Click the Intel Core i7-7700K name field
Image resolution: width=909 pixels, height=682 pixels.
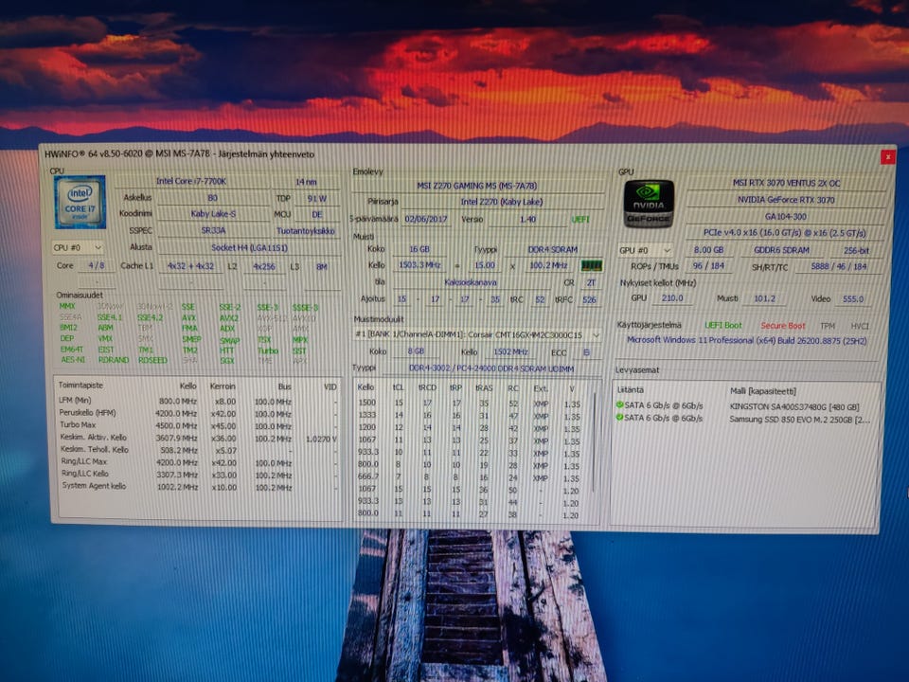click(190, 182)
